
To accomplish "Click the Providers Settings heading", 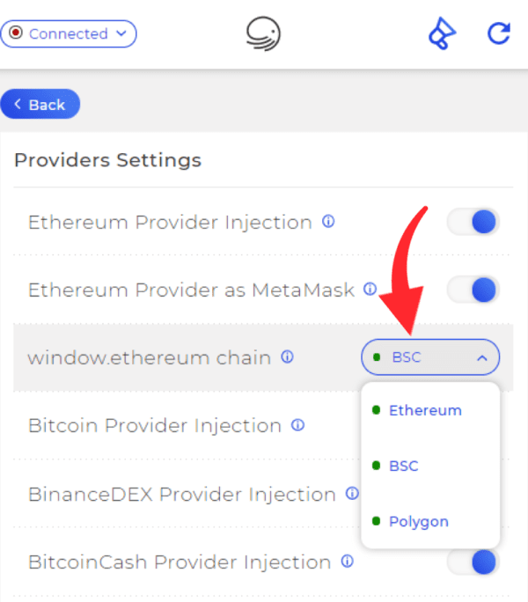I will point(108,160).
